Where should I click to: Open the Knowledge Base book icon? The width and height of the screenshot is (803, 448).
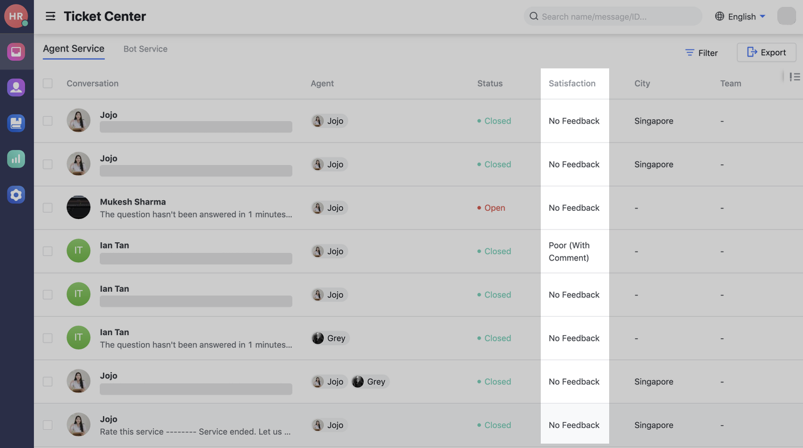pyautogui.click(x=16, y=123)
